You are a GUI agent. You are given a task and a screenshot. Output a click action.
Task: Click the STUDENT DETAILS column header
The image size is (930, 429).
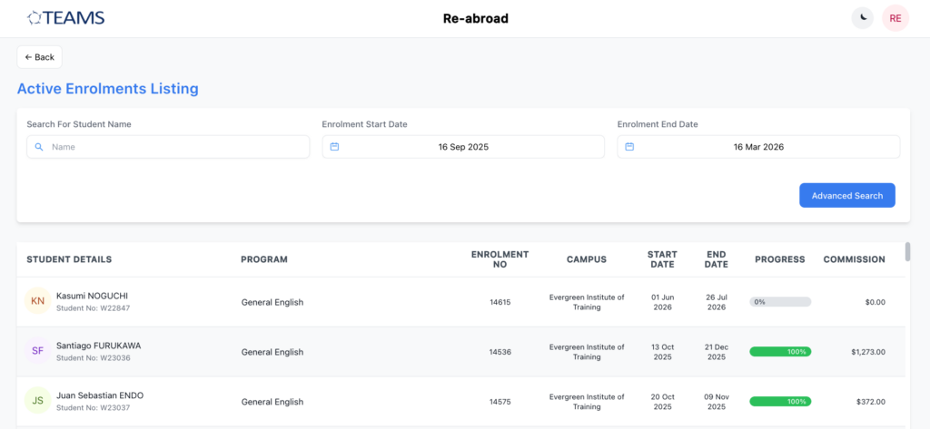(69, 259)
